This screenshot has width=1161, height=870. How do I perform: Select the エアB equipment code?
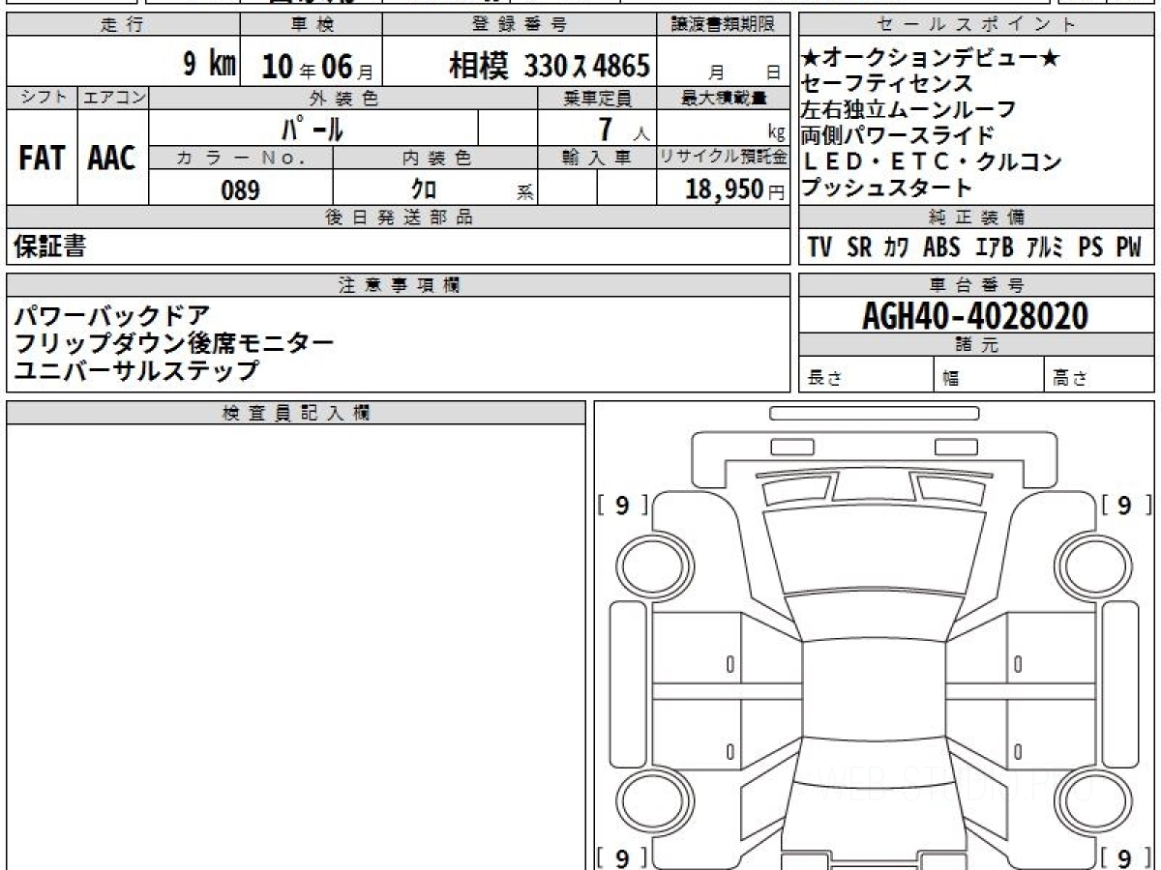[x=994, y=247]
